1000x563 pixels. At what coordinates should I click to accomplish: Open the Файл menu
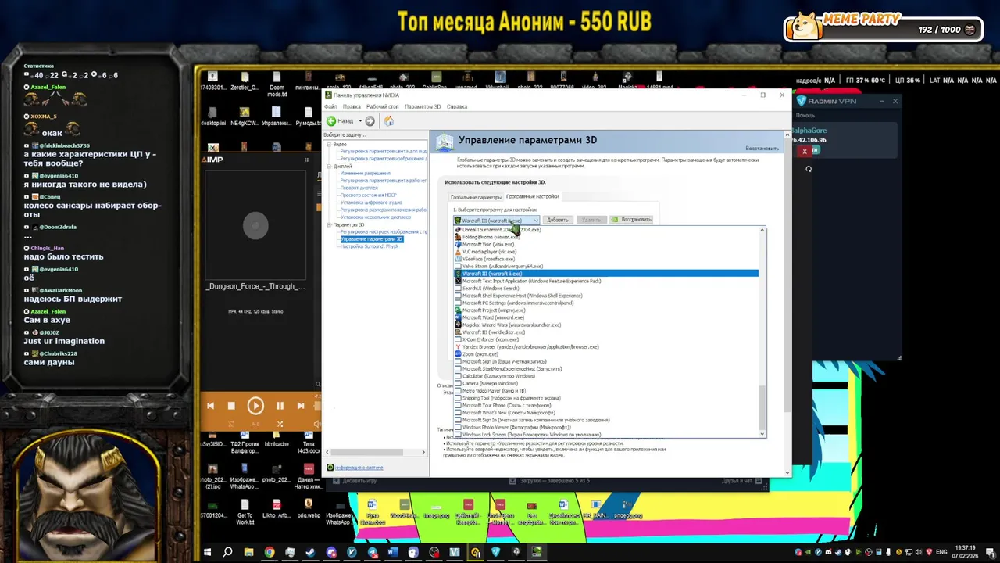[330, 106]
